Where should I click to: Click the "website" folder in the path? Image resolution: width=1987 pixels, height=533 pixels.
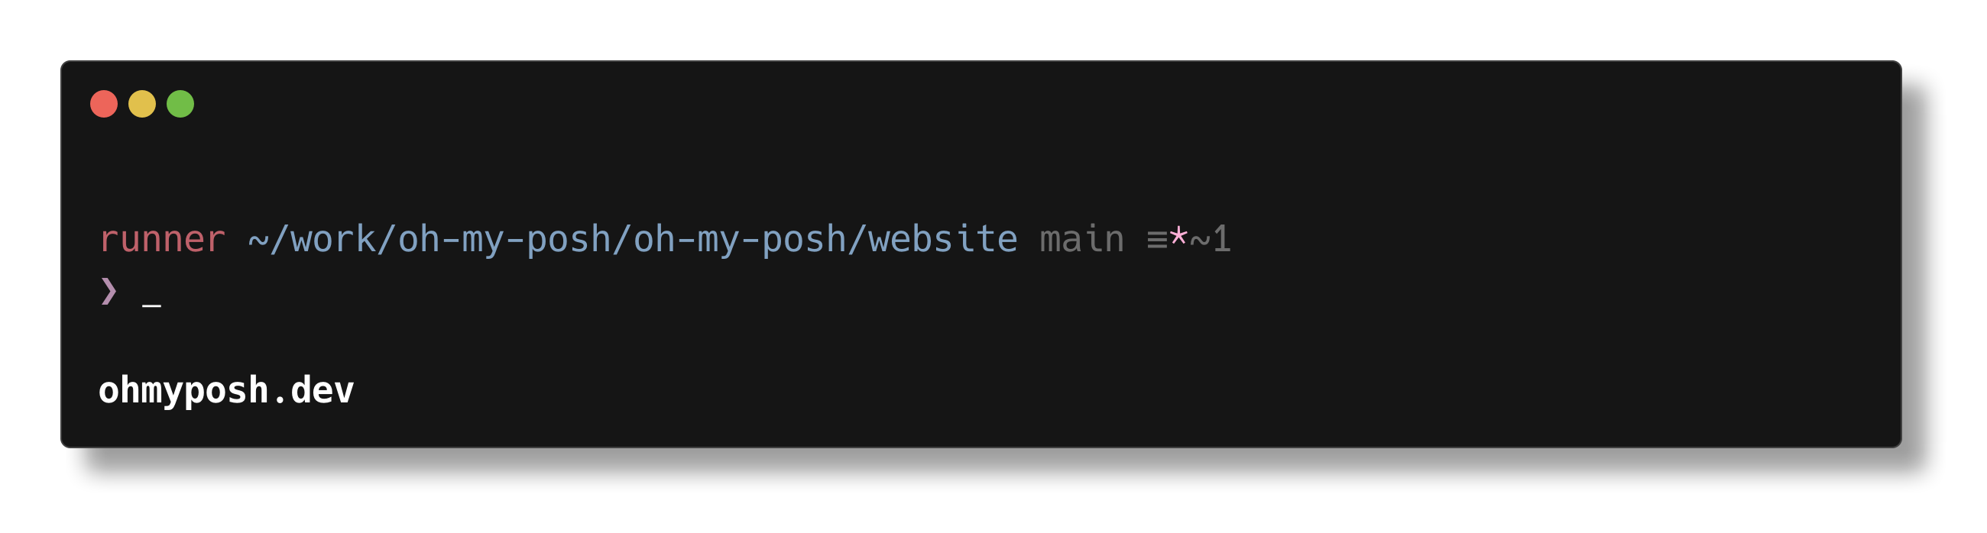[942, 240]
